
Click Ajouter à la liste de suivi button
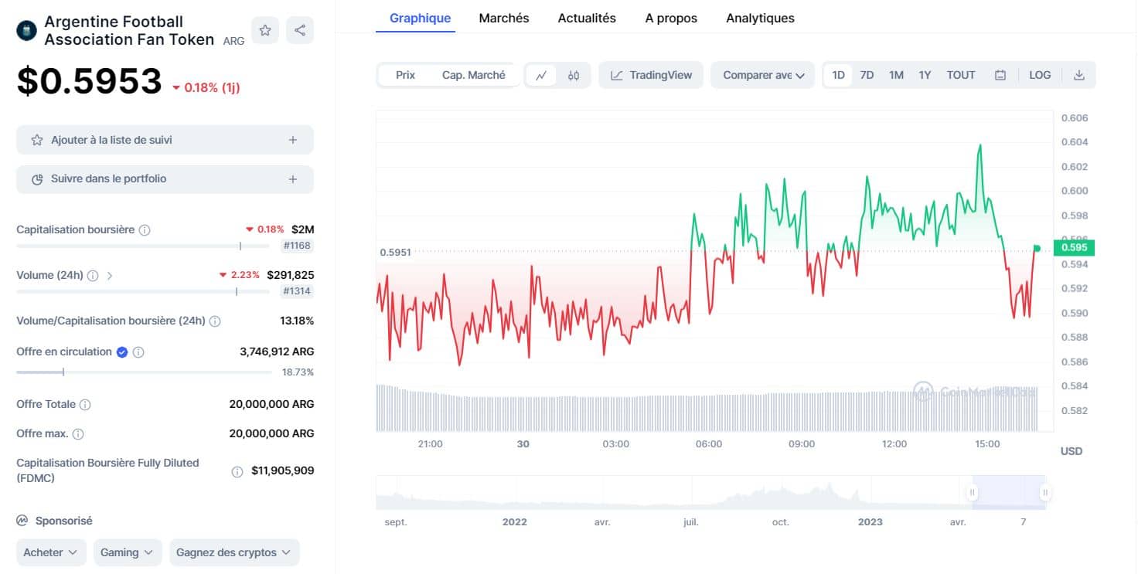[165, 140]
